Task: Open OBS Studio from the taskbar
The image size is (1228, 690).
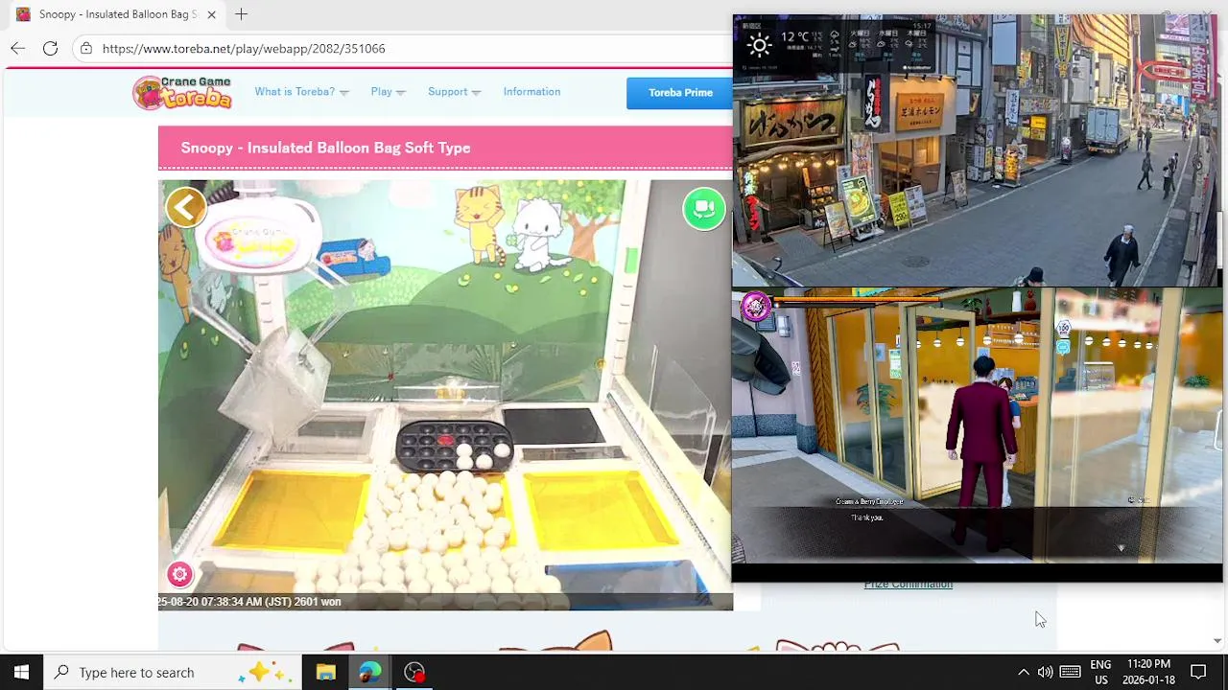Action: point(414,672)
